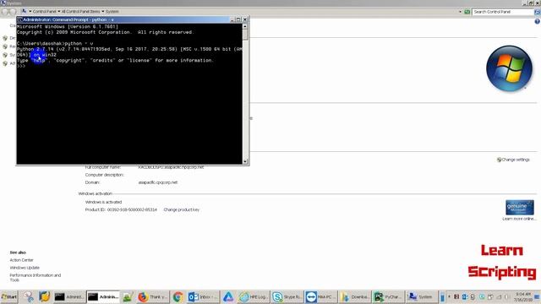The height and width of the screenshot is (304, 541).
Task: Open PyCharm from the taskbar
Action: click(388, 296)
